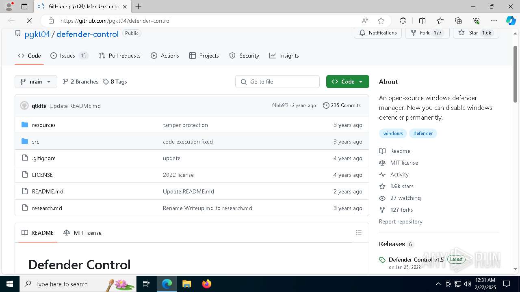Open the research.md file

[47, 208]
